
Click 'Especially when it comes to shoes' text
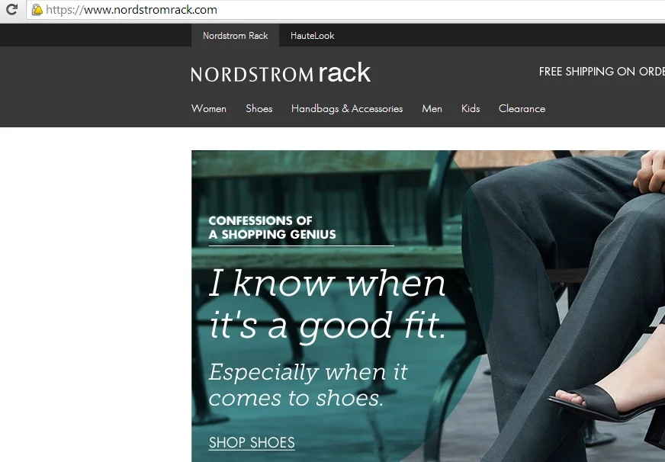pyautogui.click(x=308, y=385)
